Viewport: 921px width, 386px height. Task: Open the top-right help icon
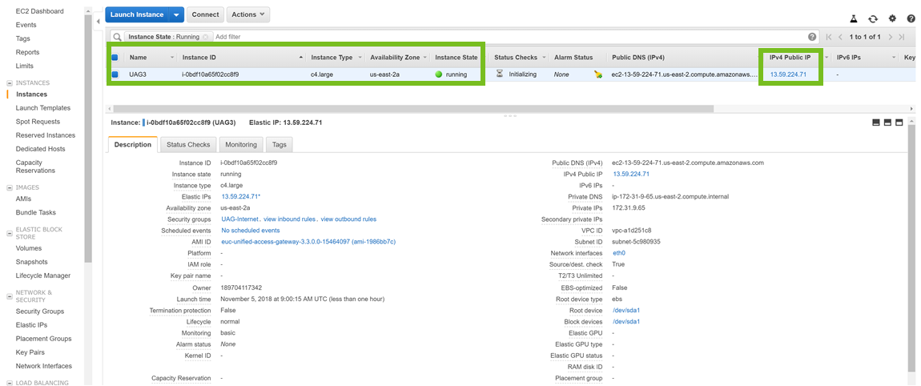911,18
